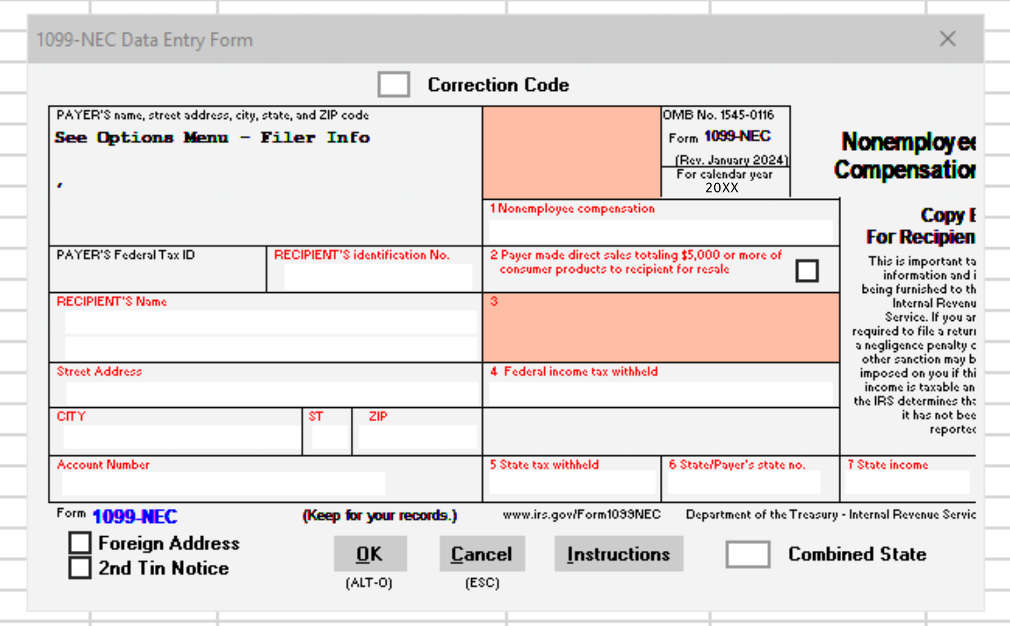Viewport: 1010px width, 626px height.
Task: Check the direct sales $5,000 checkbox
Action: [807, 271]
